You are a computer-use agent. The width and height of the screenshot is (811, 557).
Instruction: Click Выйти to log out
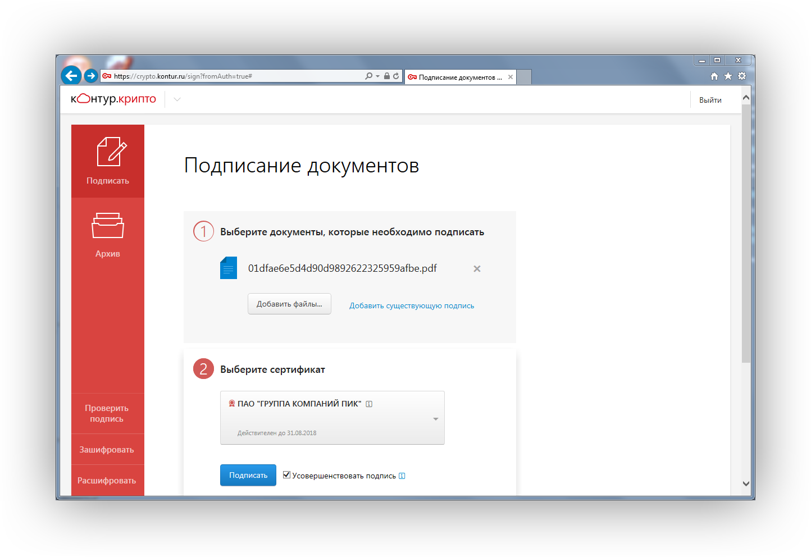[x=710, y=100]
